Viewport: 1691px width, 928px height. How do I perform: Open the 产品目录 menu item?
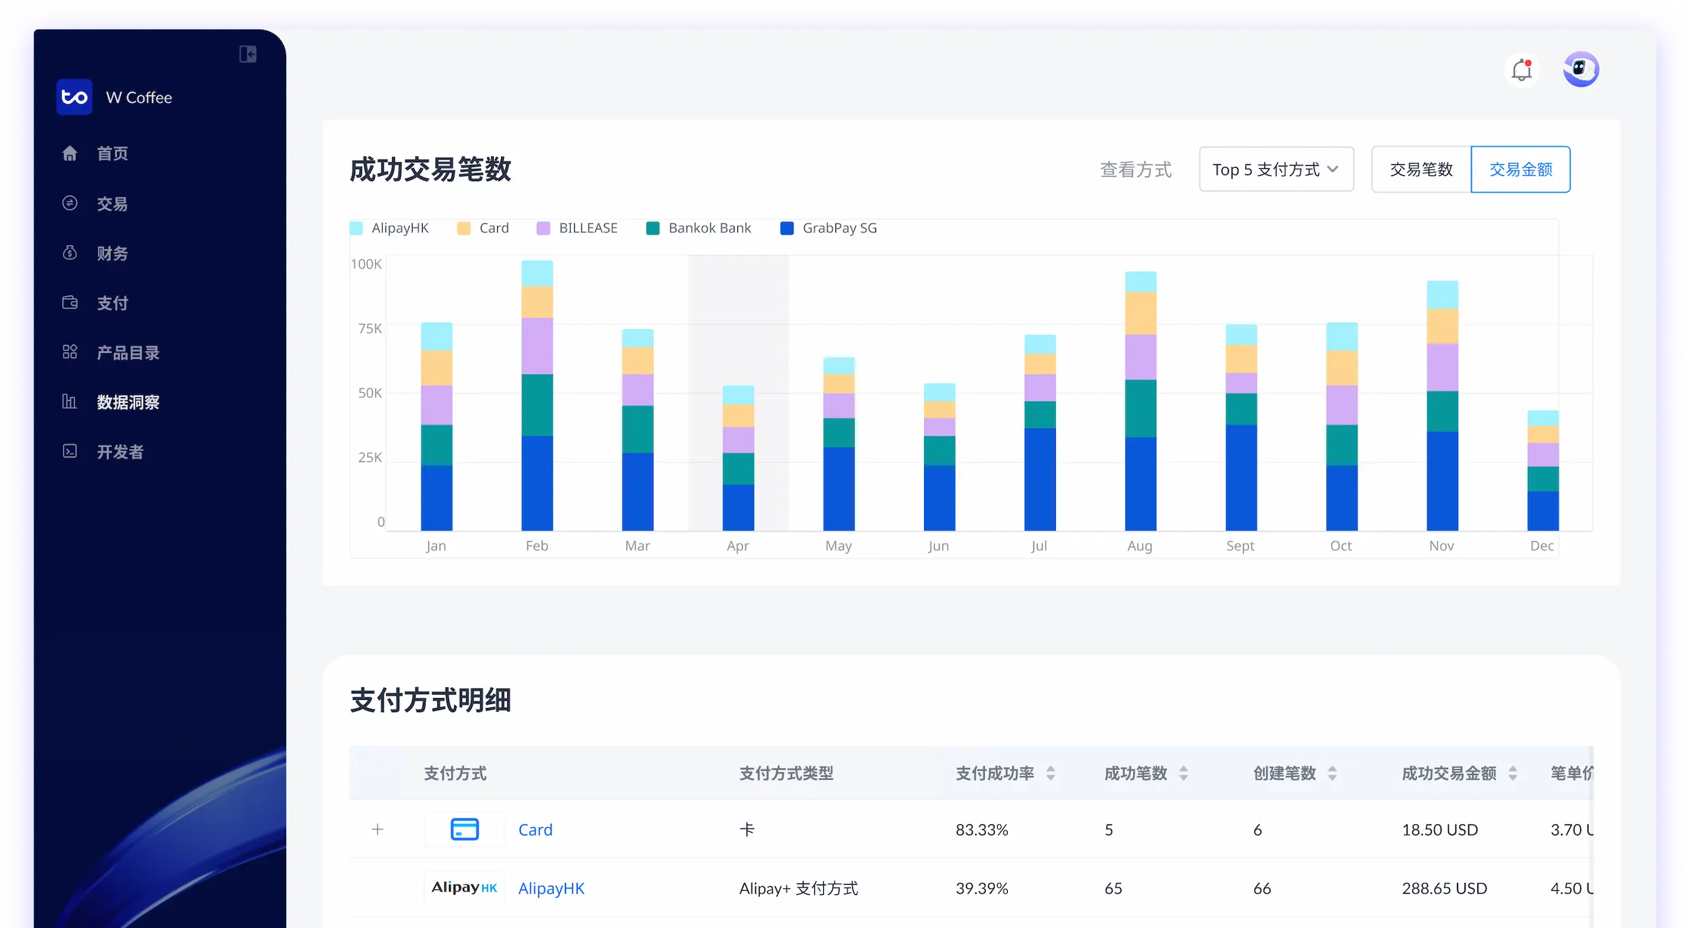click(x=128, y=352)
